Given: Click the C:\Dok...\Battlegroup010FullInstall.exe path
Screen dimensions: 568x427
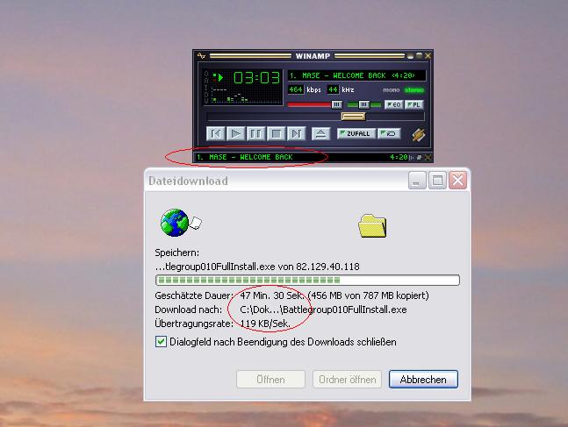Looking at the screenshot, I should click(323, 310).
